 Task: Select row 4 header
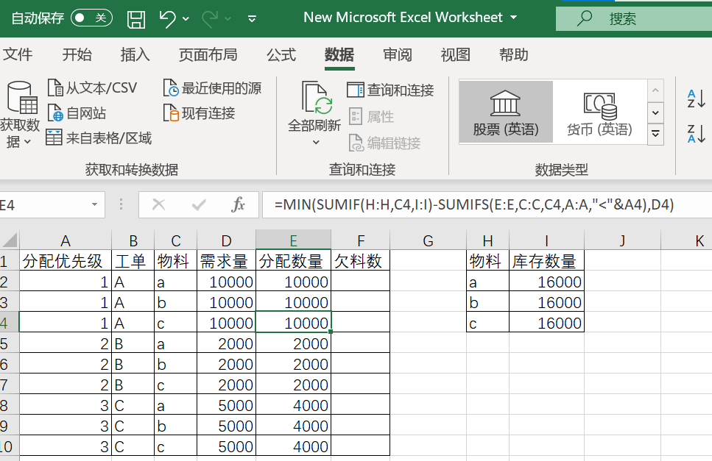point(9,323)
